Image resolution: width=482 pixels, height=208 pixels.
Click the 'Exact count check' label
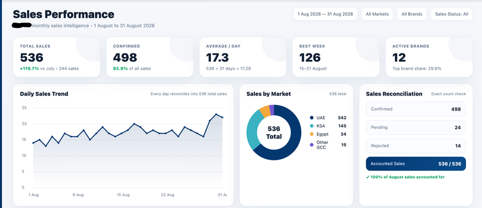449,94
